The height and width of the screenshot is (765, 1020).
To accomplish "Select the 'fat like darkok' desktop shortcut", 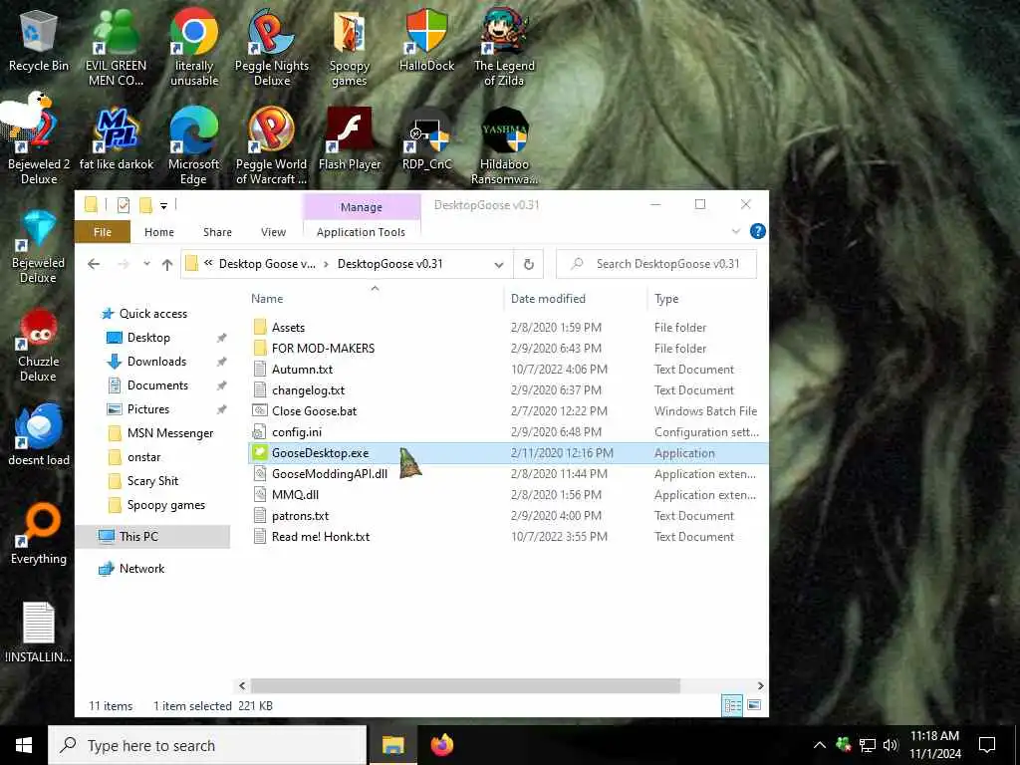I will [116, 138].
